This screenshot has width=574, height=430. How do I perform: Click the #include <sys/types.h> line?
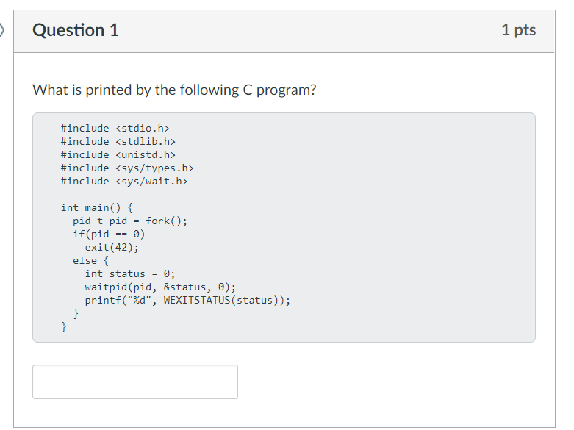coord(126,168)
